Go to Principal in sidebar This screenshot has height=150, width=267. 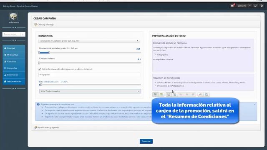(14, 48)
